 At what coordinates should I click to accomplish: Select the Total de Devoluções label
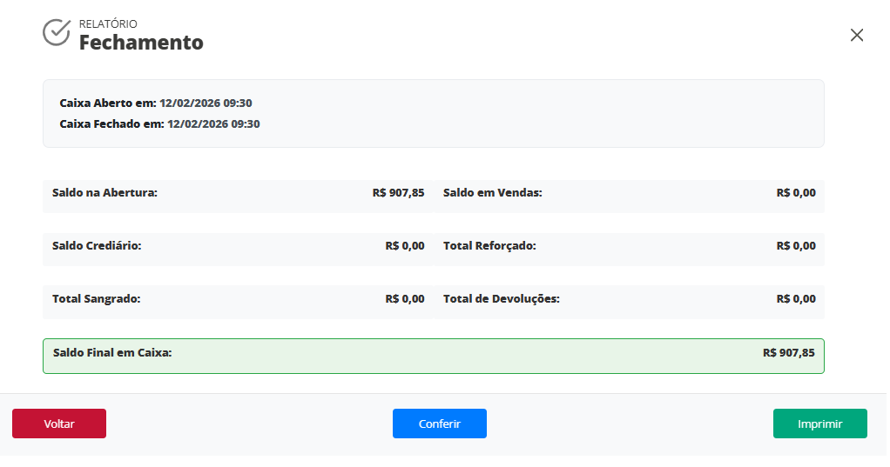click(501, 298)
